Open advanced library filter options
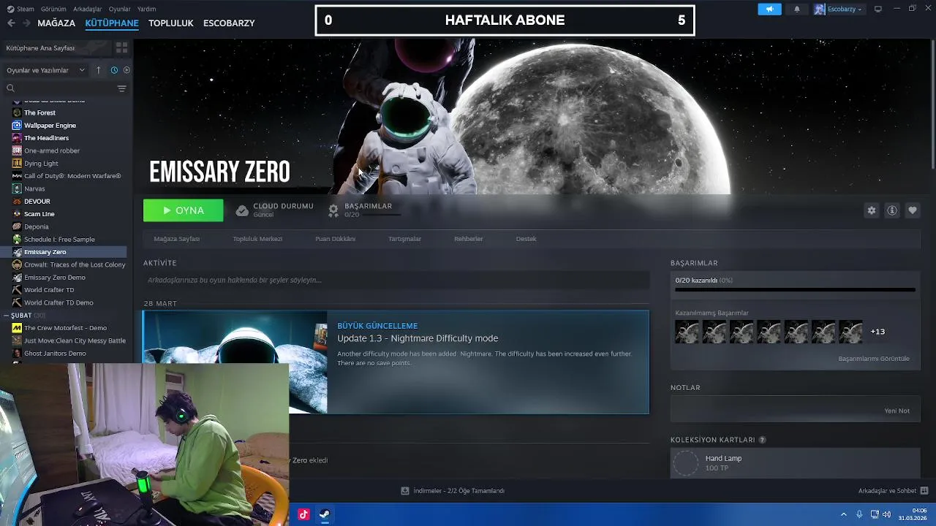The height and width of the screenshot is (526, 936). (x=121, y=88)
